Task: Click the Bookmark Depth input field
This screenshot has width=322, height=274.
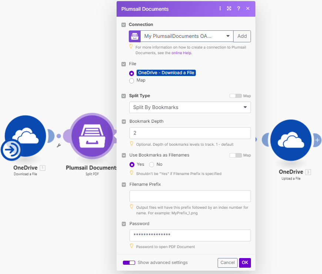Action: pos(190,133)
